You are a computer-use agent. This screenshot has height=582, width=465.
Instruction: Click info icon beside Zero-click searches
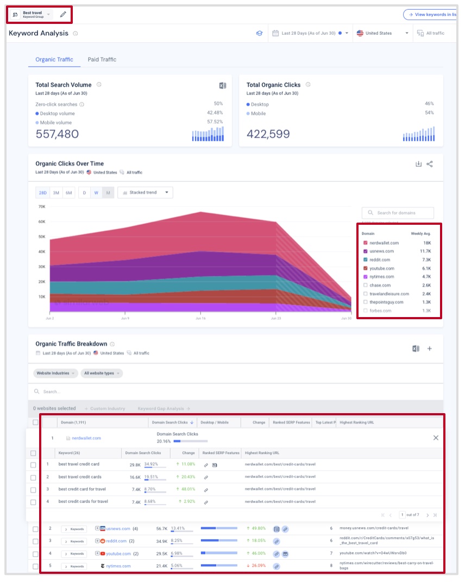81,104
